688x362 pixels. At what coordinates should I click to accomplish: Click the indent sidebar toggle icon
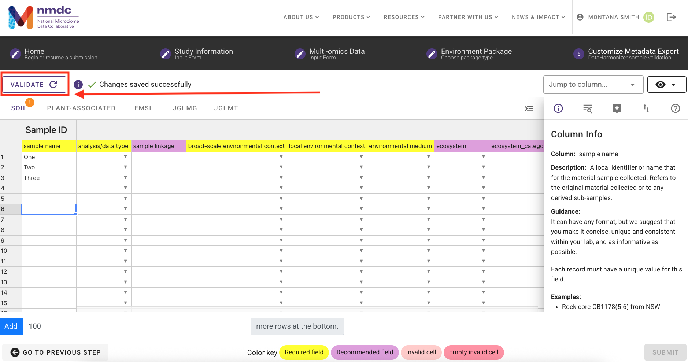coord(529,108)
